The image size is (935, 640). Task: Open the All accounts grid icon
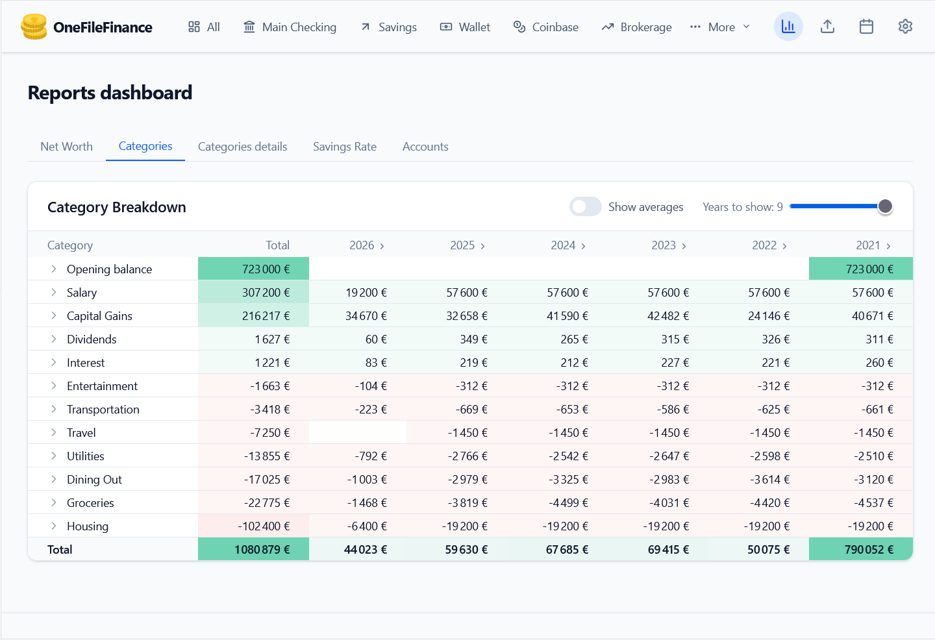[x=193, y=27]
